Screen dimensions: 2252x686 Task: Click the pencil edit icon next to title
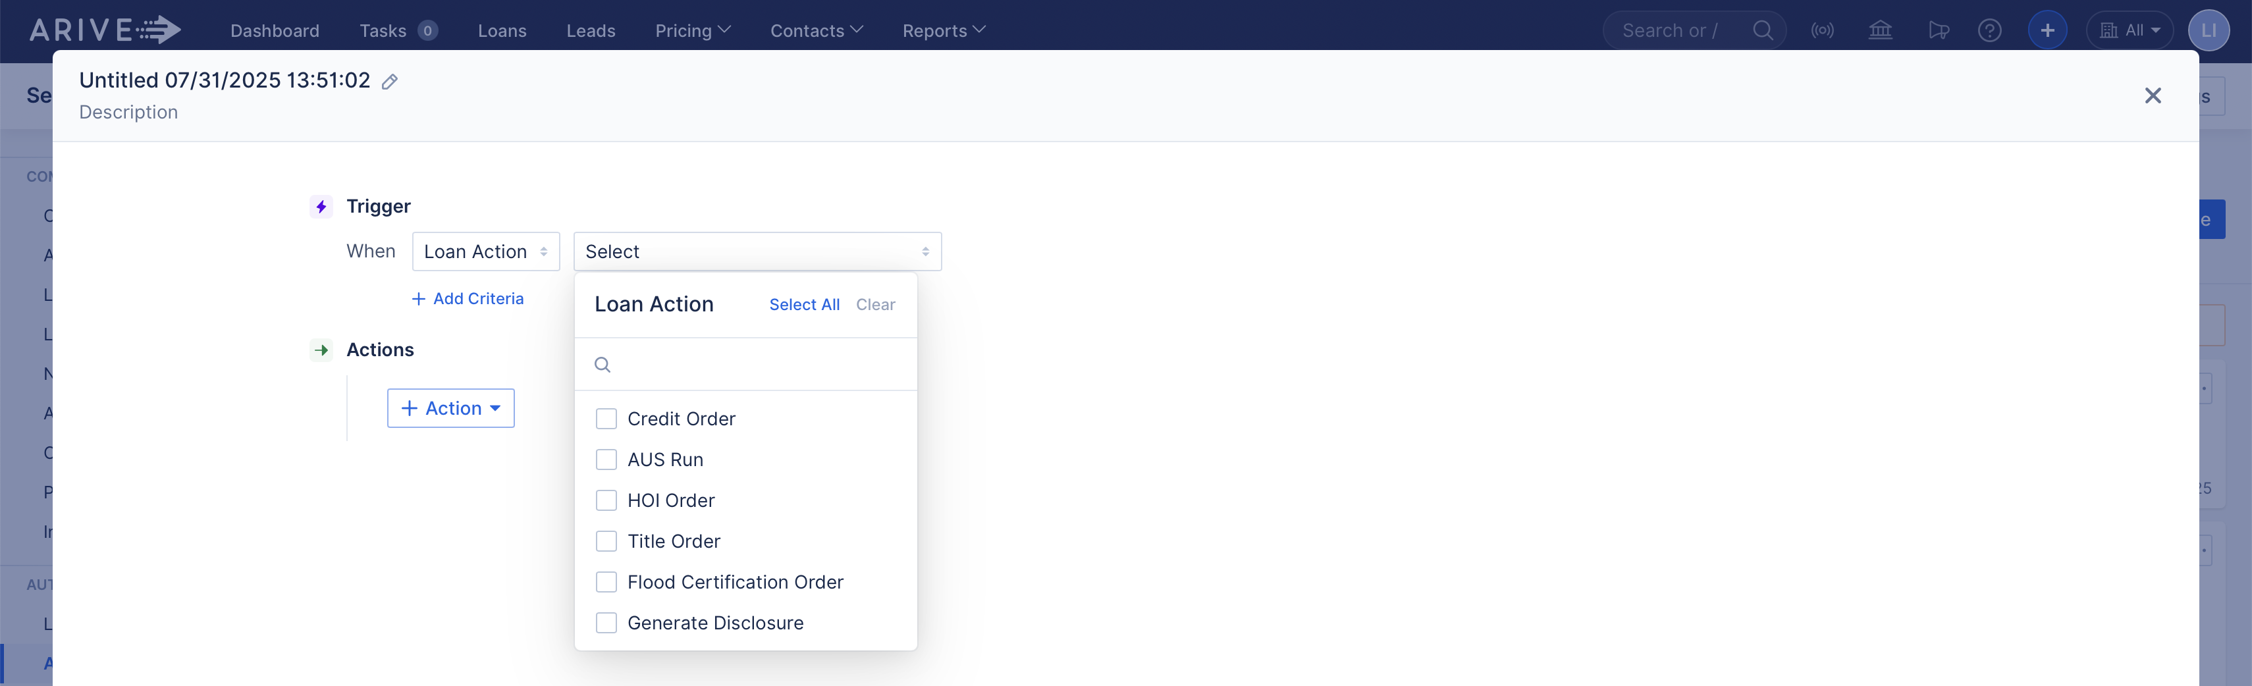(390, 80)
